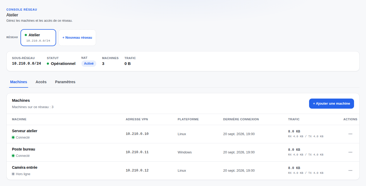Select the Poste bureau machine name
The width and height of the screenshot is (366, 186).
coord(24,149)
